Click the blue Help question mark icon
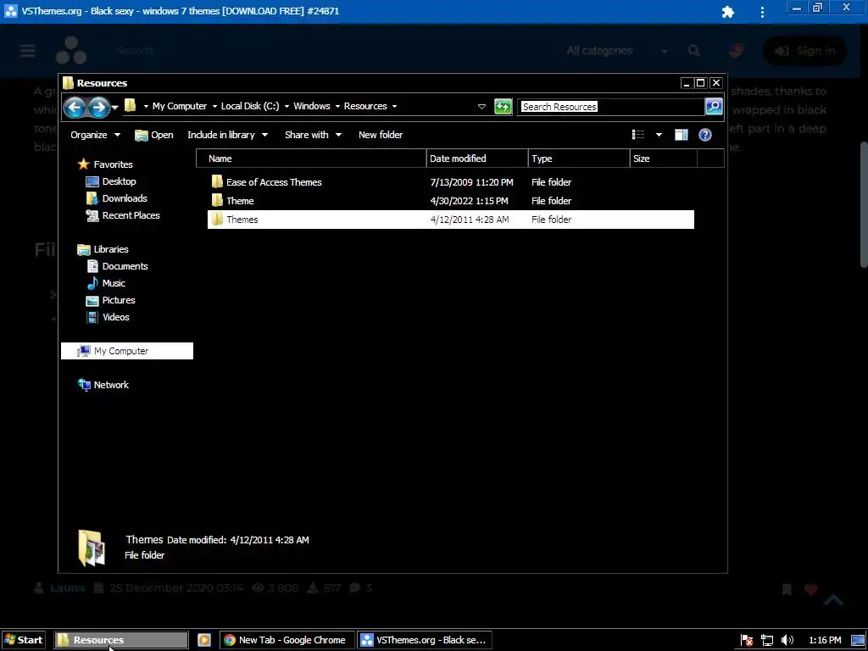This screenshot has height=651, width=868. coord(704,135)
